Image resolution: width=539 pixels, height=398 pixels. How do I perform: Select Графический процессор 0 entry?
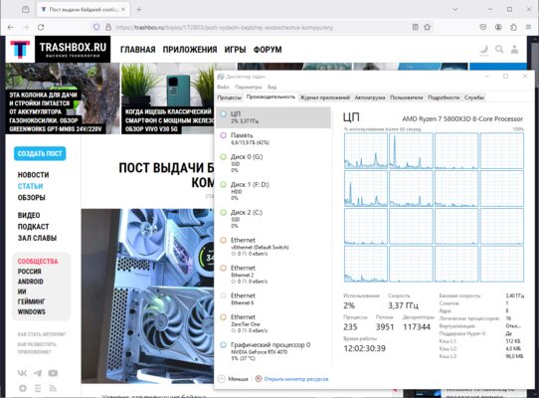273,351
